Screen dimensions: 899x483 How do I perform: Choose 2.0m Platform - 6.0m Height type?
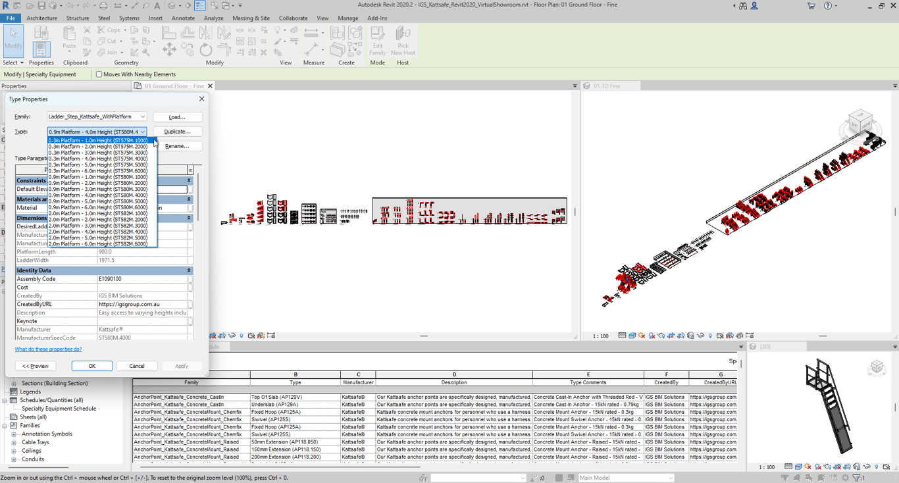97,244
